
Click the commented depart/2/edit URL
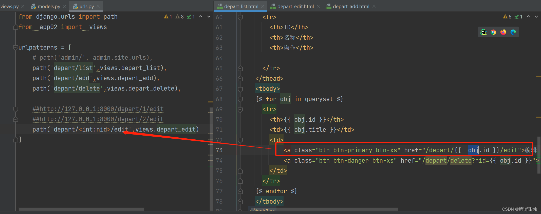click(98, 119)
